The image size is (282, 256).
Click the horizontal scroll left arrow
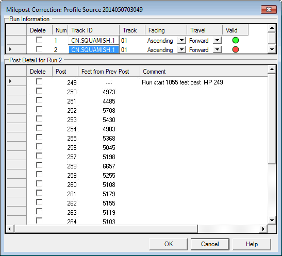pos(10,229)
